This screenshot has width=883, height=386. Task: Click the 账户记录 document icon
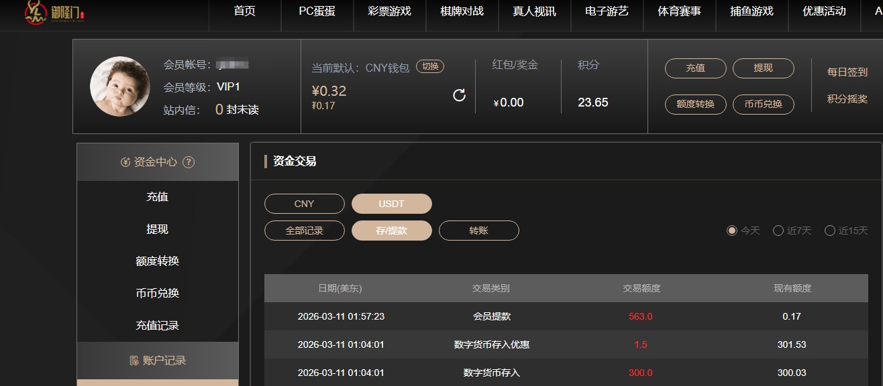click(134, 361)
